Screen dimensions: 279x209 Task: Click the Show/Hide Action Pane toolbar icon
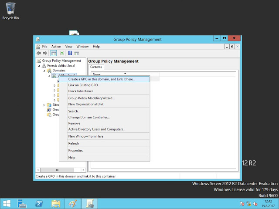coord(77,53)
